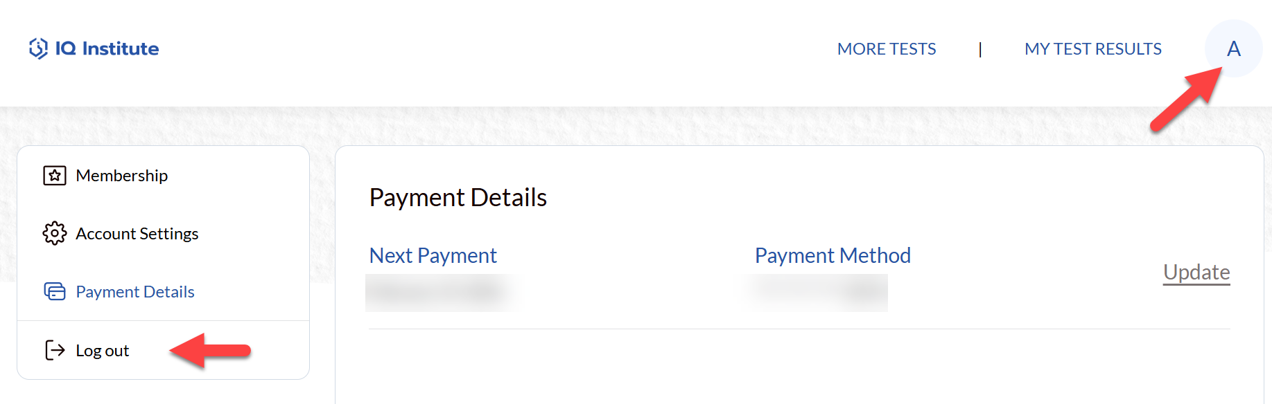1272x404 pixels.
Task: Select Payment Details text in the sidebar
Action: tap(135, 292)
